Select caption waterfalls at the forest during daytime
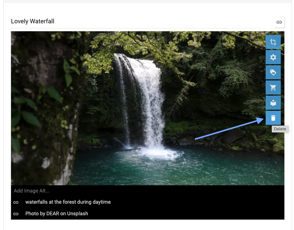This screenshot has width=294, height=230. [68, 202]
